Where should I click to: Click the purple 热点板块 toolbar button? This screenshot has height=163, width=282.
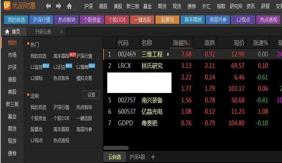click(x=67, y=20)
